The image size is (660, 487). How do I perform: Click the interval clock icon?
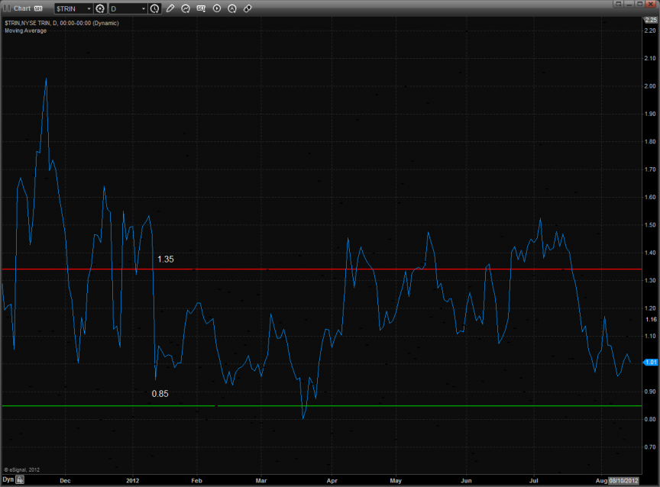(x=155, y=8)
